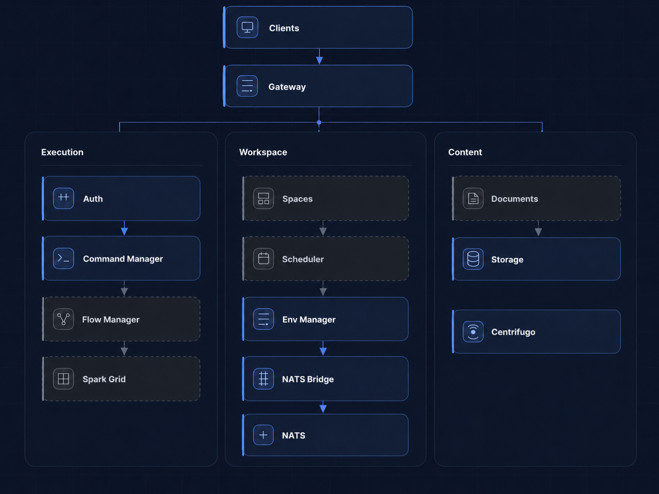Click the Content group heading
Image resolution: width=659 pixels, height=494 pixels.
tap(465, 152)
